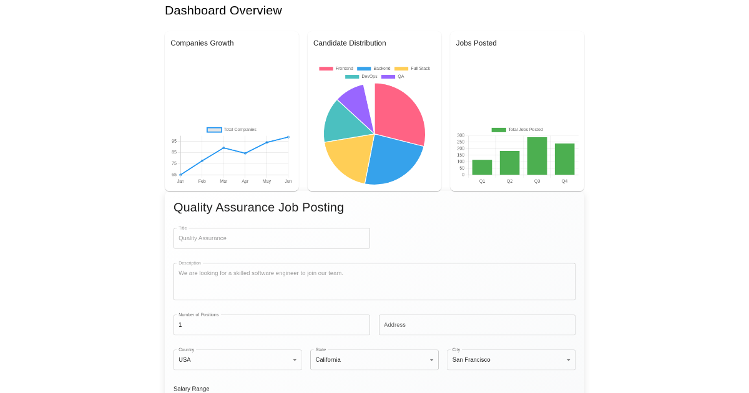Click the Q3 bar in Jobs Posted

point(537,156)
